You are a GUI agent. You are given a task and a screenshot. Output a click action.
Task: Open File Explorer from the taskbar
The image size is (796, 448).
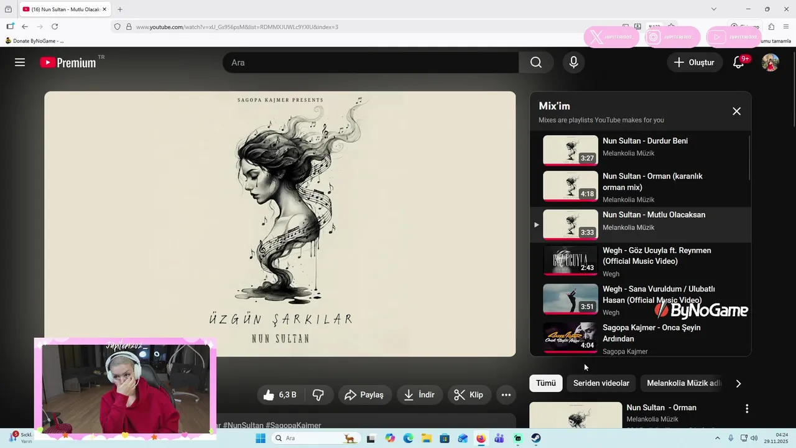pos(427,438)
